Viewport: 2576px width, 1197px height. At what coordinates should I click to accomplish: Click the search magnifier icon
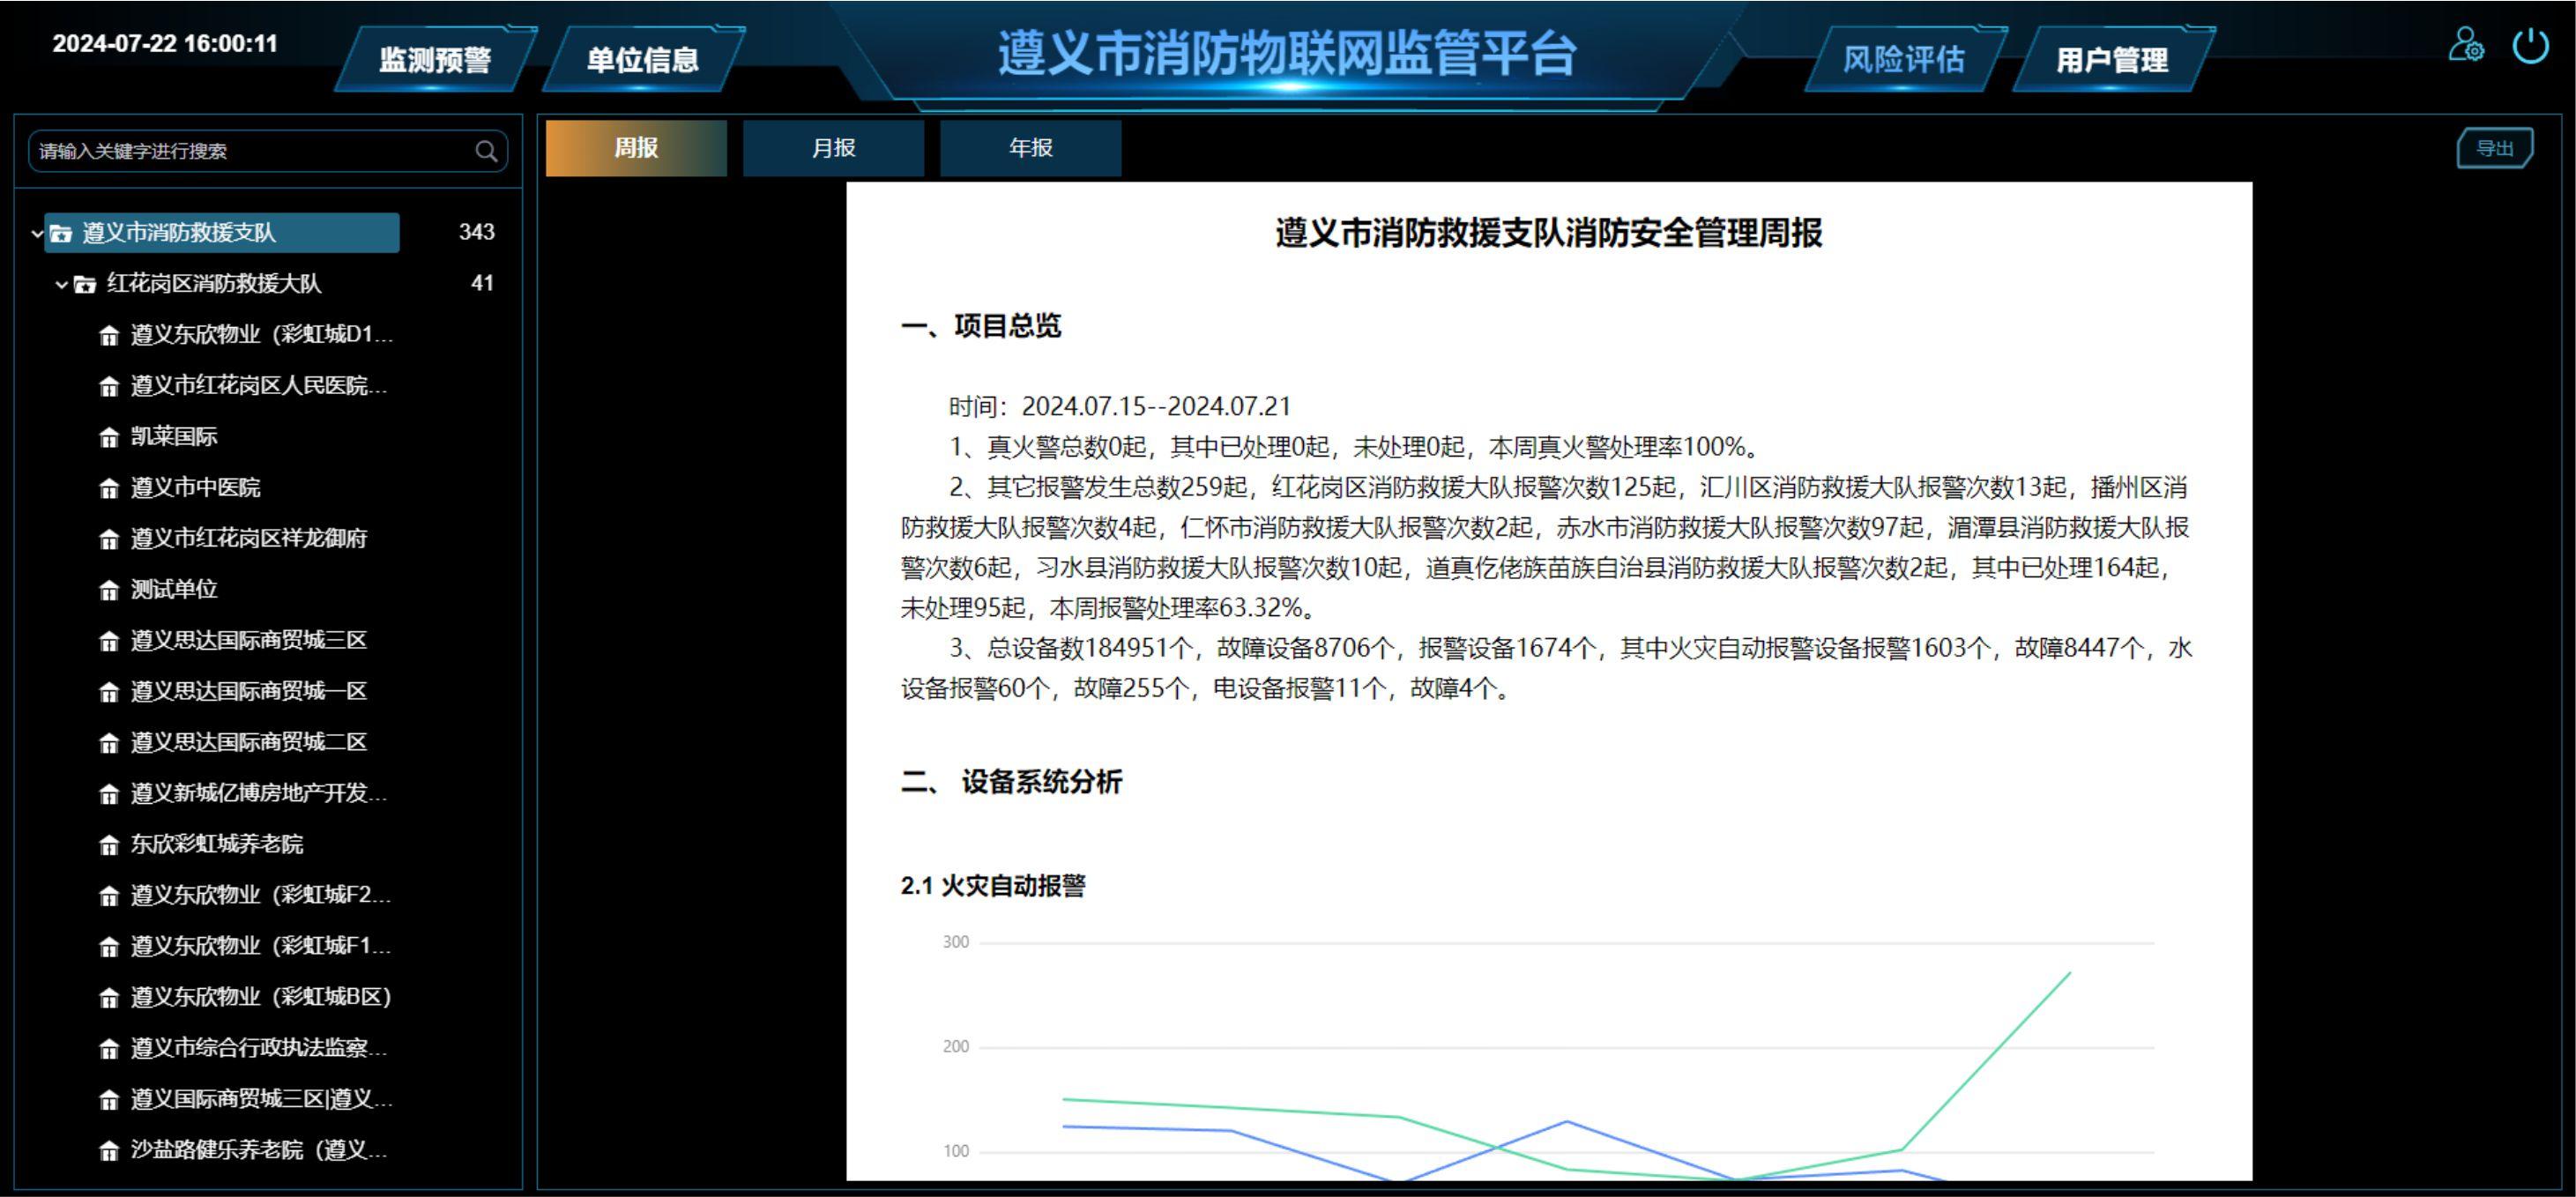(x=486, y=151)
